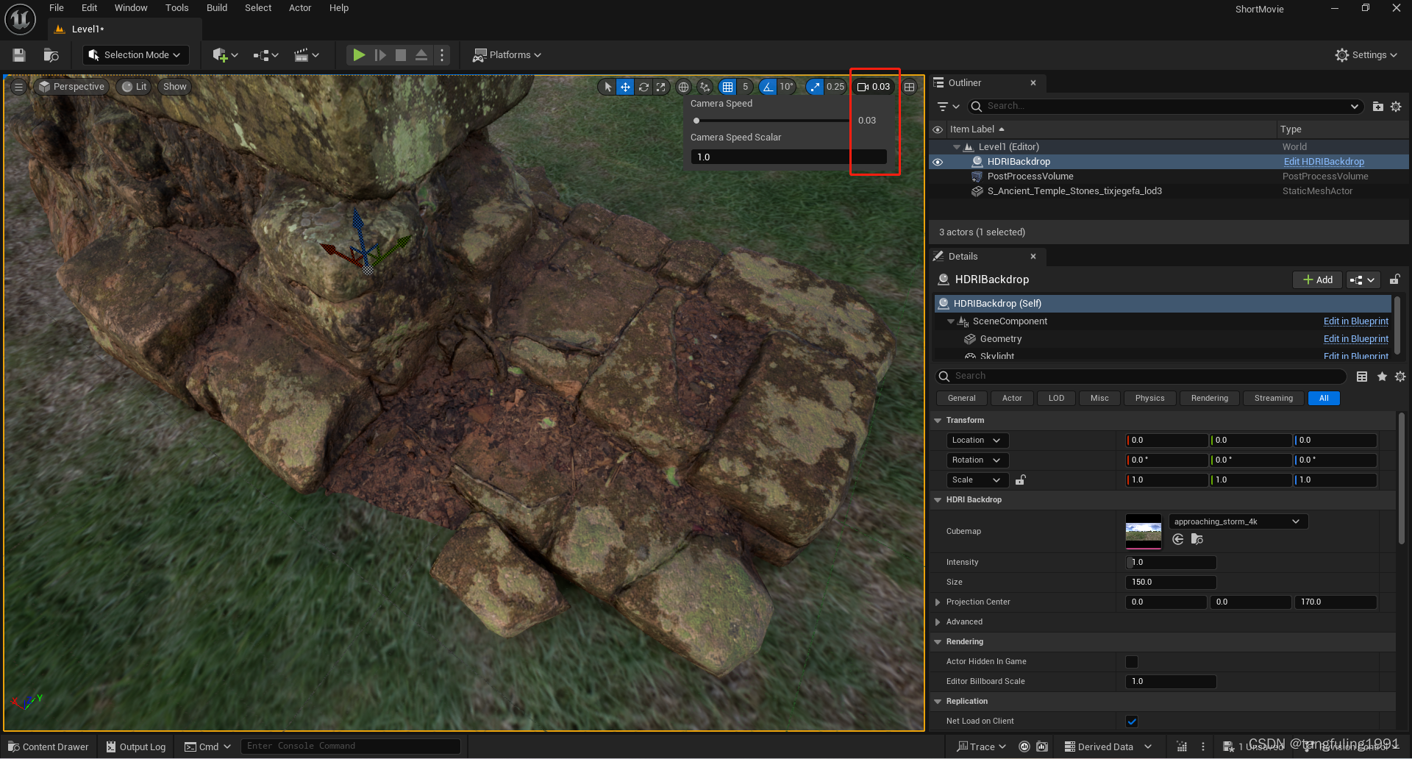This screenshot has height=759, width=1412.
Task: Open Outliner settings gear
Action: (1396, 107)
